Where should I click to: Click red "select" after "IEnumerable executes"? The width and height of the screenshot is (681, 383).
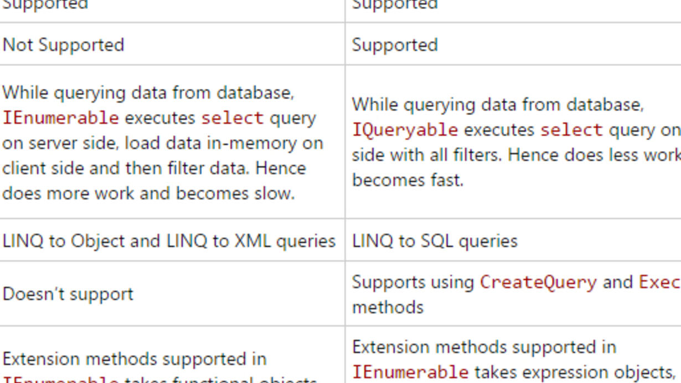pyautogui.click(x=232, y=118)
